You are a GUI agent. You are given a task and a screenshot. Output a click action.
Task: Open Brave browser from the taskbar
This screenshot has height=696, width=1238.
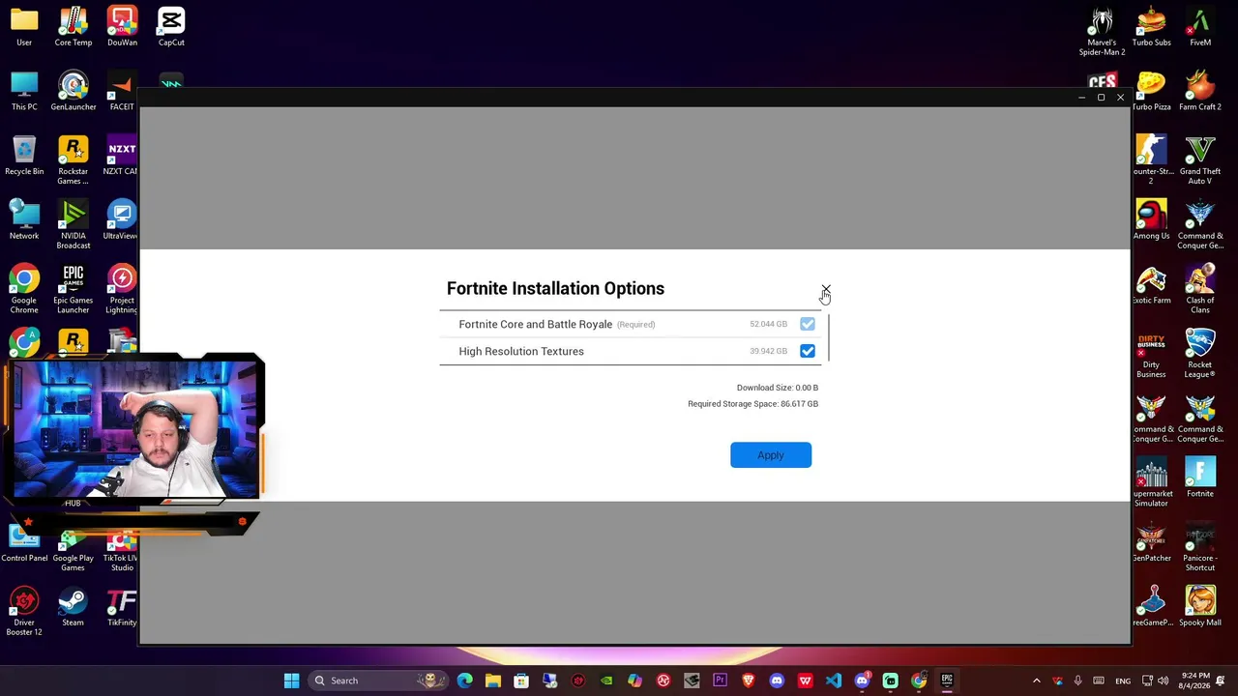pyautogui.click(x=748, y=681)
